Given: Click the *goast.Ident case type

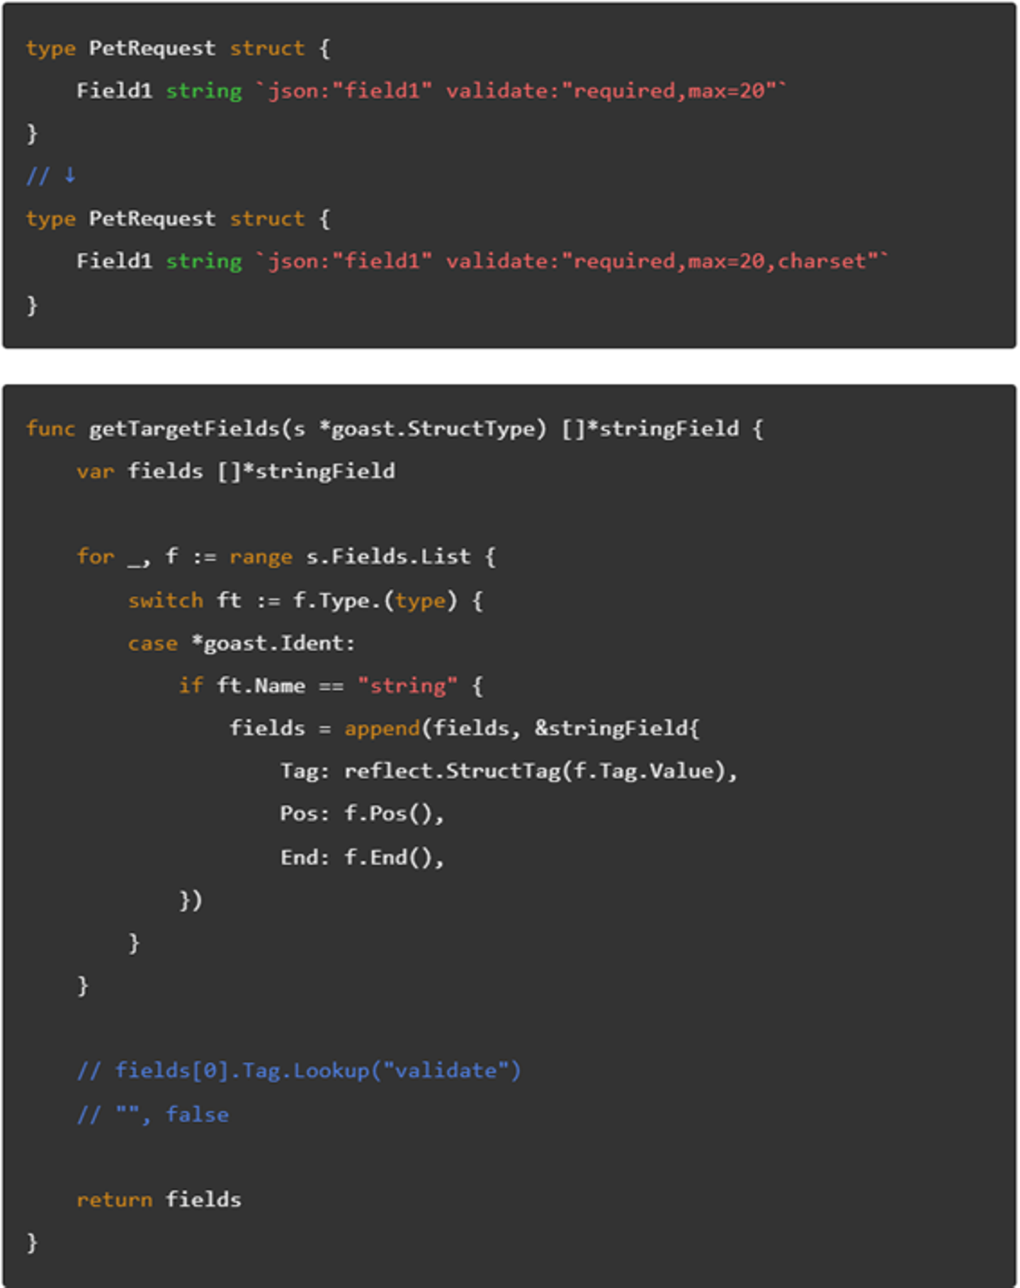Looking at the screenshot, I should pyautogui.click(x=273, y=643).
